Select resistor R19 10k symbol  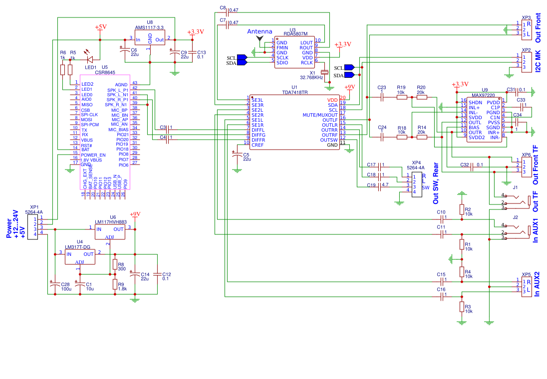pos(402,97)
